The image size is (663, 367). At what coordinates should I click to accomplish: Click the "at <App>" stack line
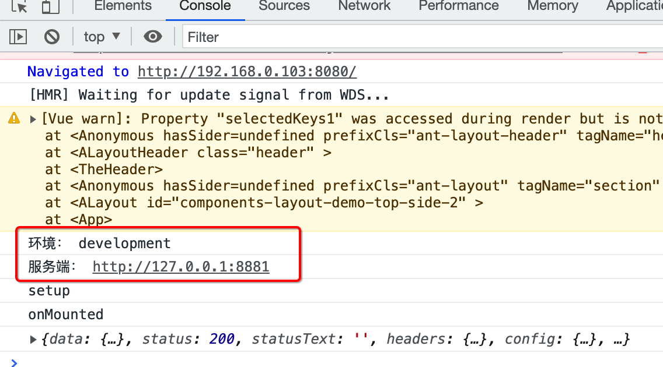(x=78, y=220)
